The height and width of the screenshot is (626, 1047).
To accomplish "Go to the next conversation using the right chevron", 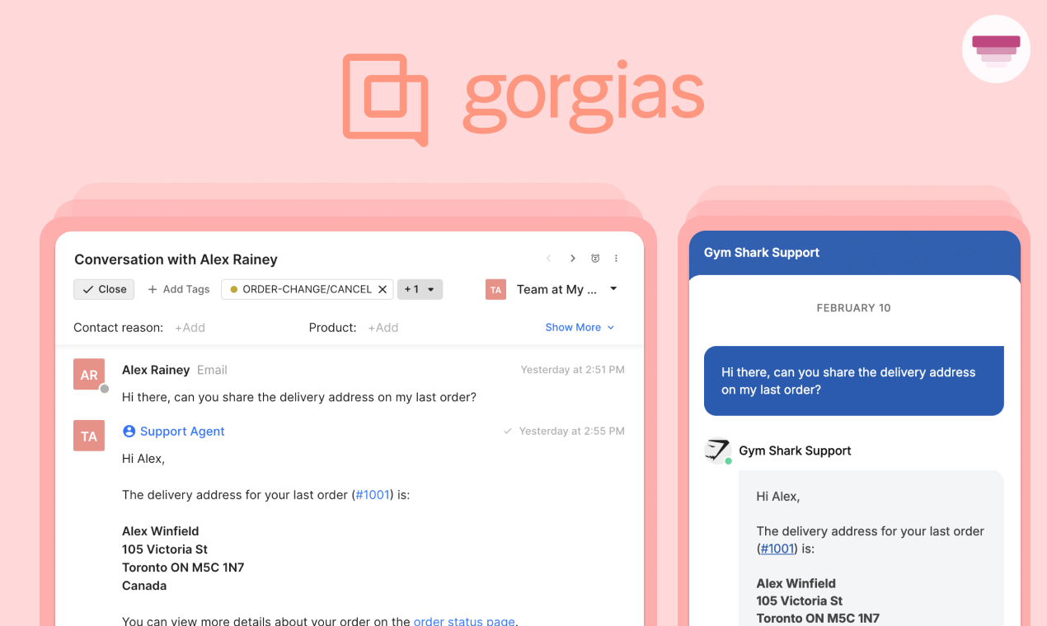I will pyautogui.click(x=573, y=259).
